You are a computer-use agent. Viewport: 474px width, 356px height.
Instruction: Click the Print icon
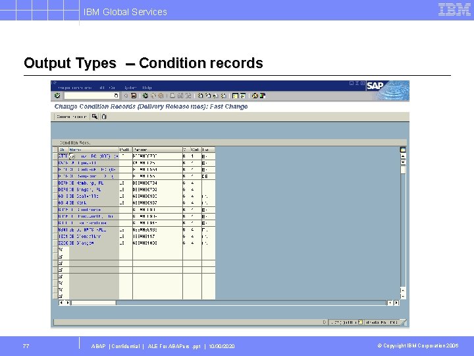coord(172,96)
